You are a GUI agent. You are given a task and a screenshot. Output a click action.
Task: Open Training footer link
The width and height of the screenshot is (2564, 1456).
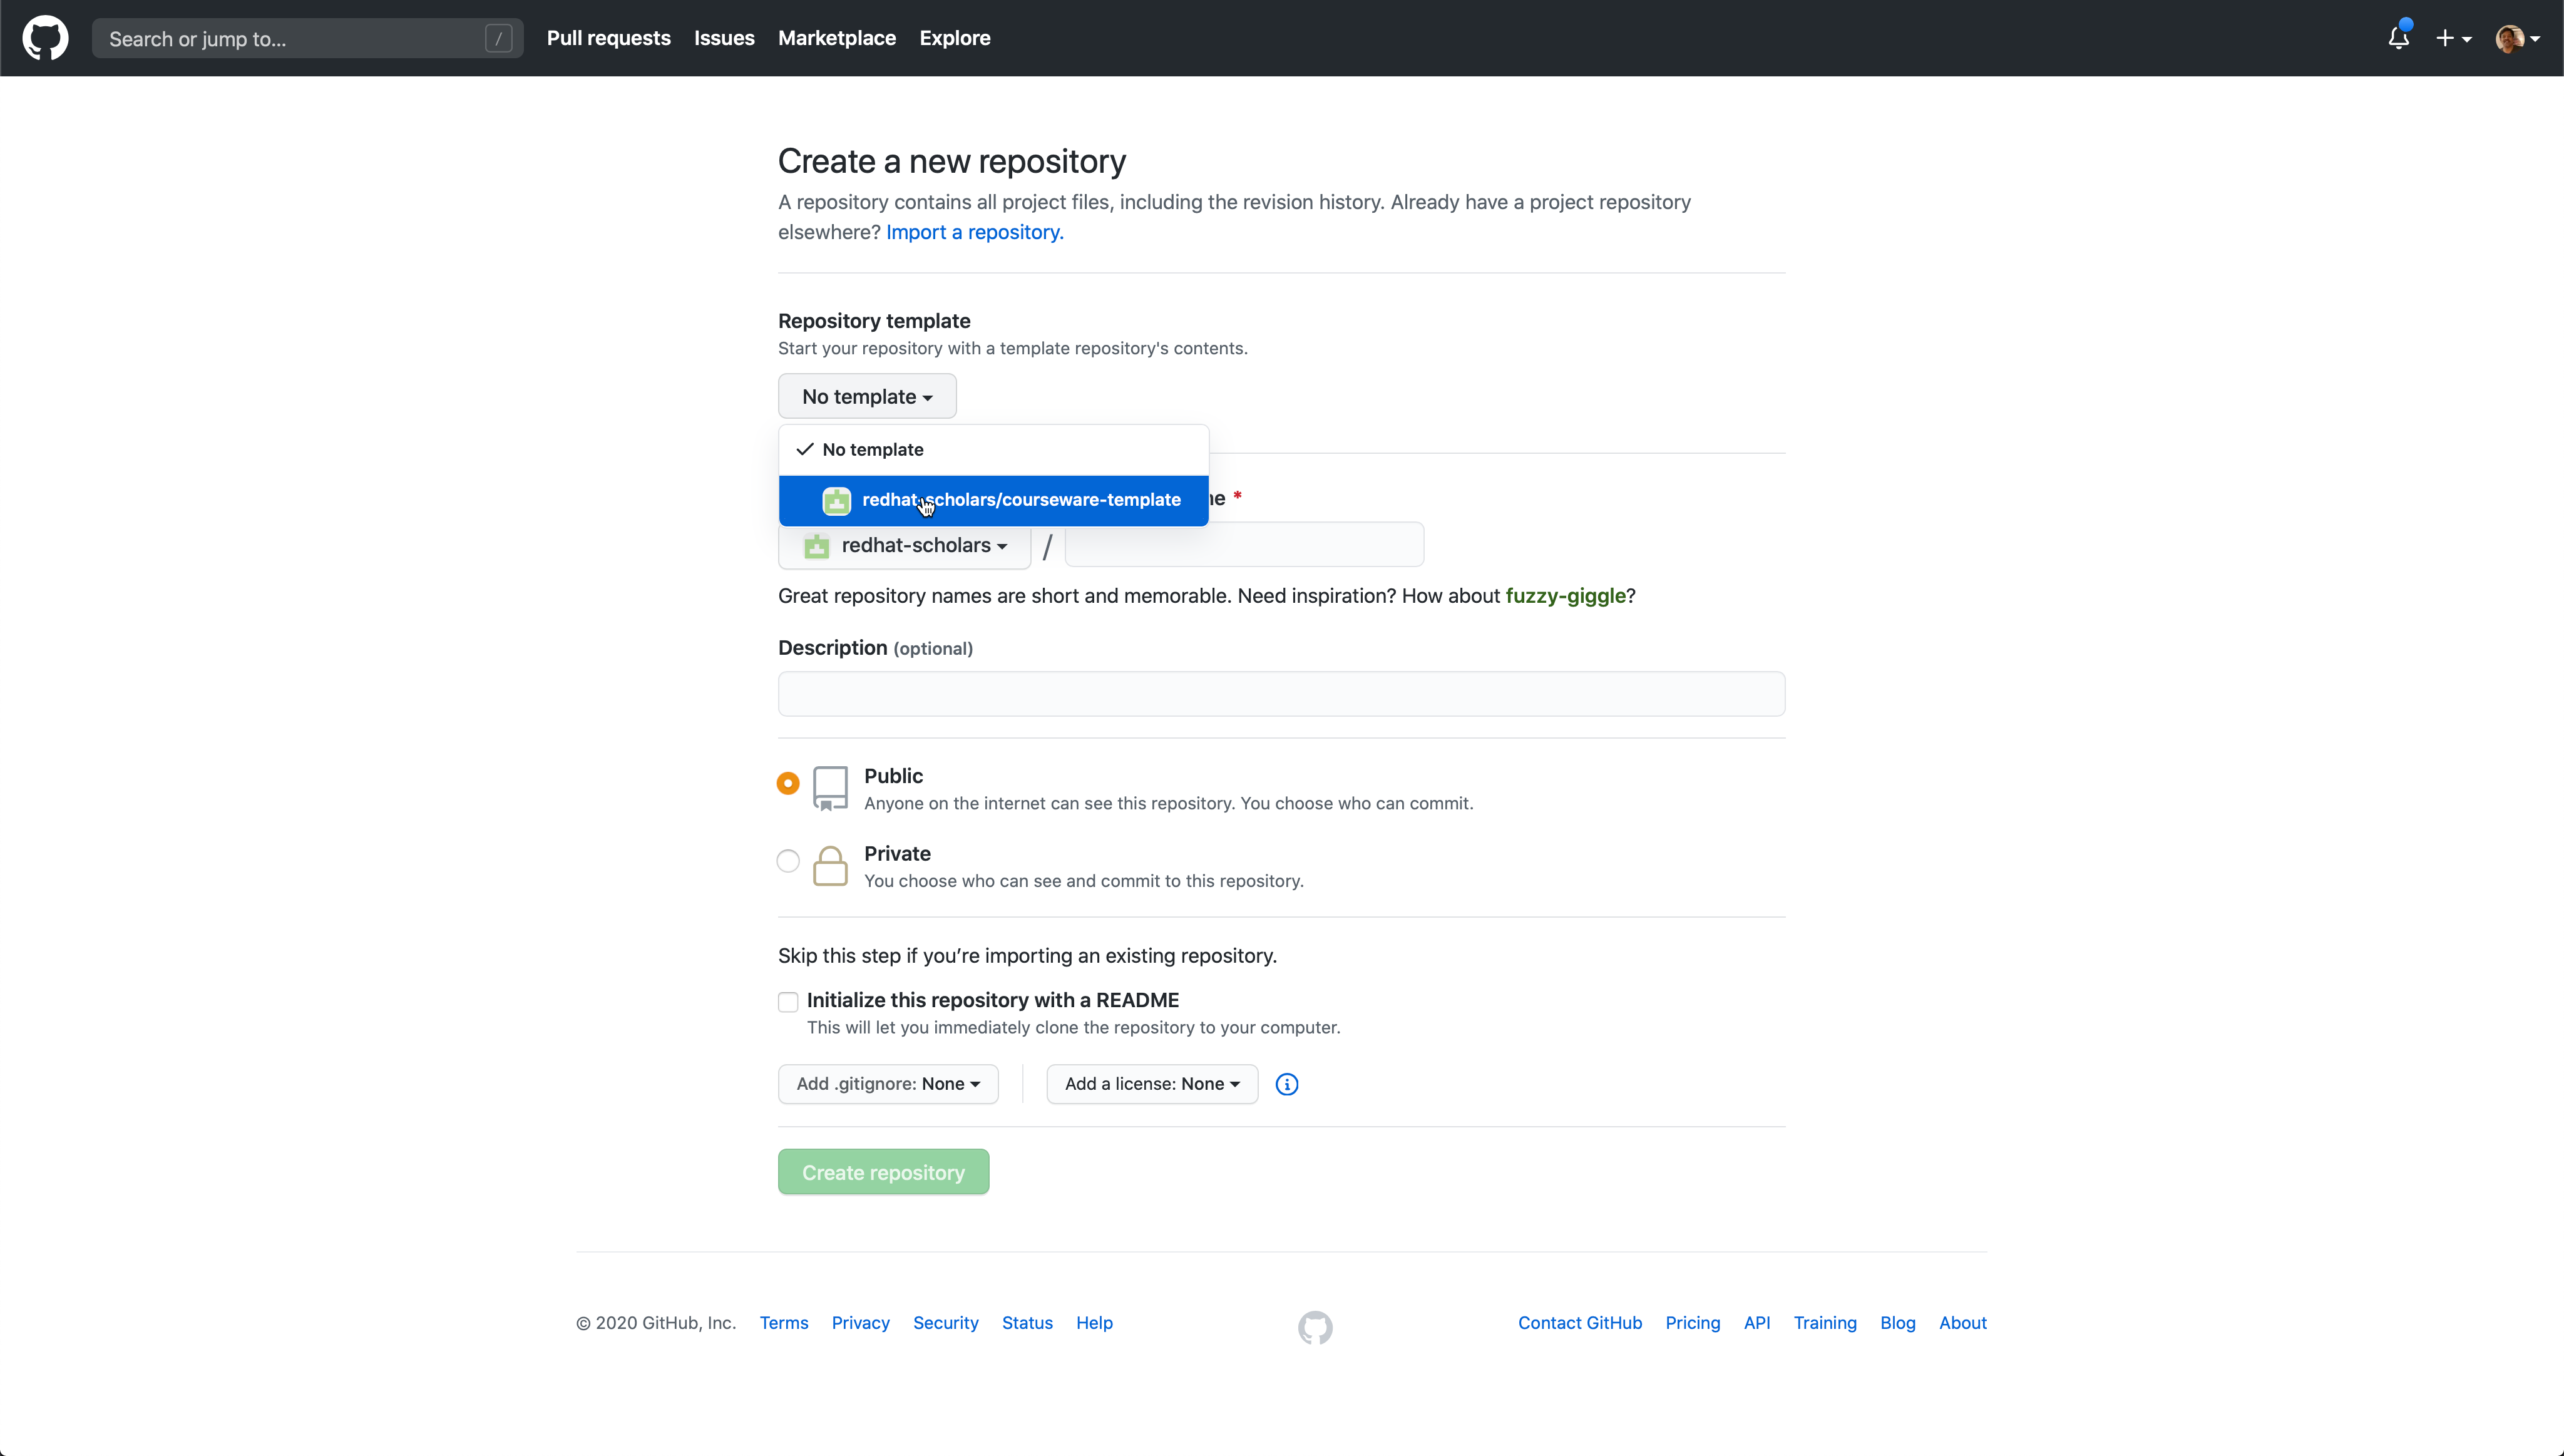click(1825, 1323)
